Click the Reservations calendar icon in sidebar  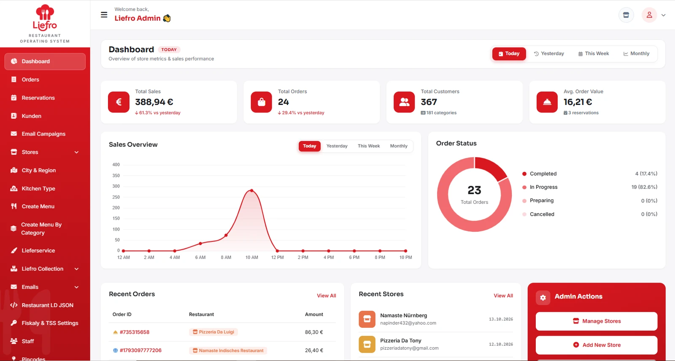pyautogui.click(x=14, y=98)
